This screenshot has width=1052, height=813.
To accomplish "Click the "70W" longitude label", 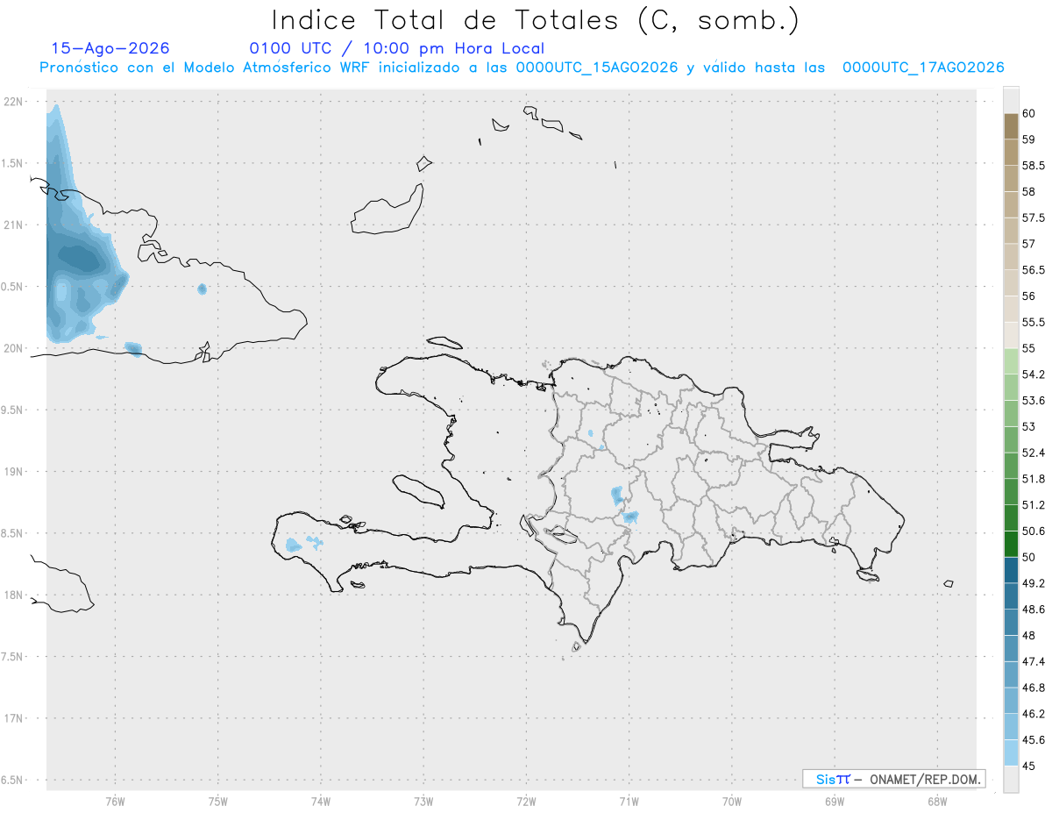I will (x=732, y=801).
